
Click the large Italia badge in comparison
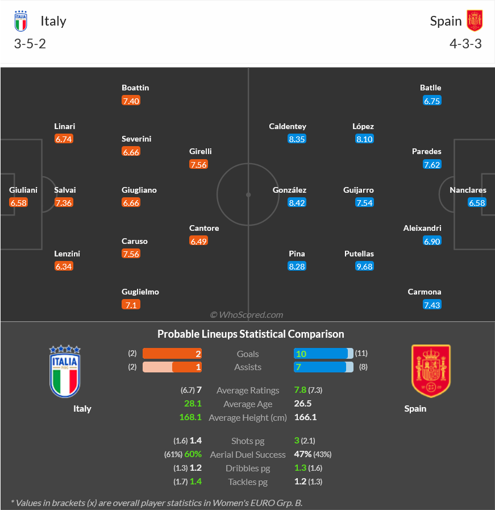[65, 371]
